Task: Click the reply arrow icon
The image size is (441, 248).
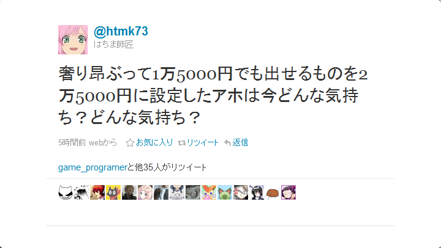Action: coord(227,143)
